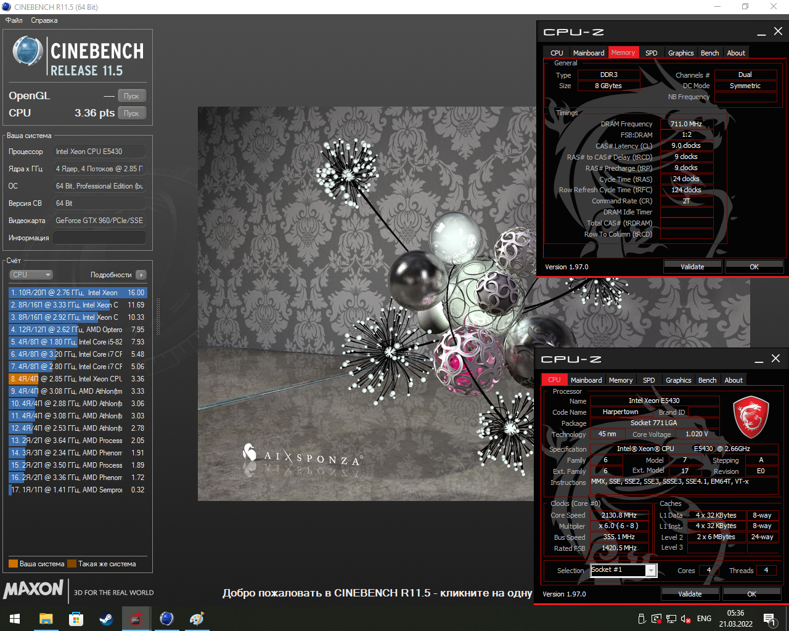The image size is (789, 631).
Task: Open About tab in lower CPU-Z
Action: click(x=734, y=380)
